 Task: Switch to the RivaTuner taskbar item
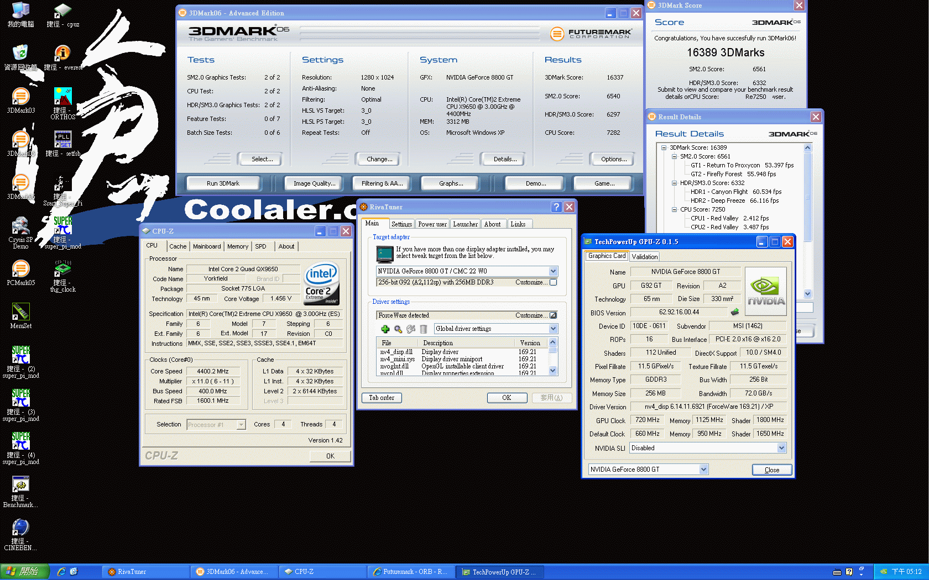click(146, 572)
